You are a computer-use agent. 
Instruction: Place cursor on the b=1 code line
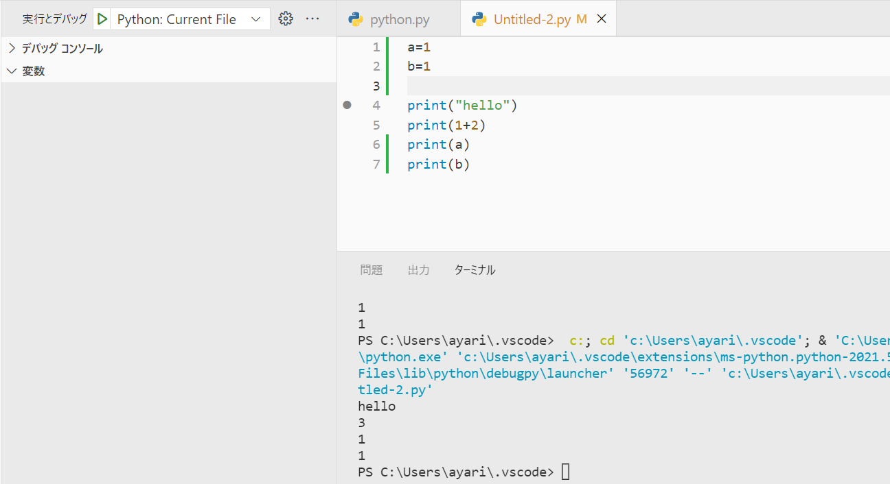click(419, 66)
